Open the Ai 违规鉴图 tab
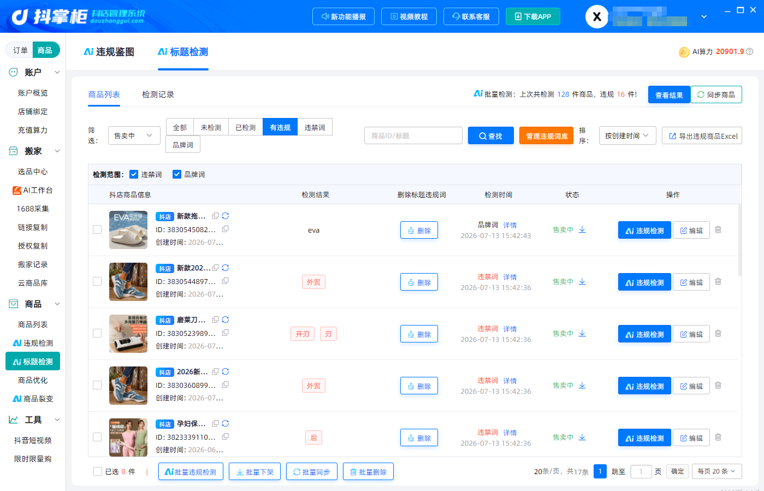764x491 pixels. click(109, 52)
